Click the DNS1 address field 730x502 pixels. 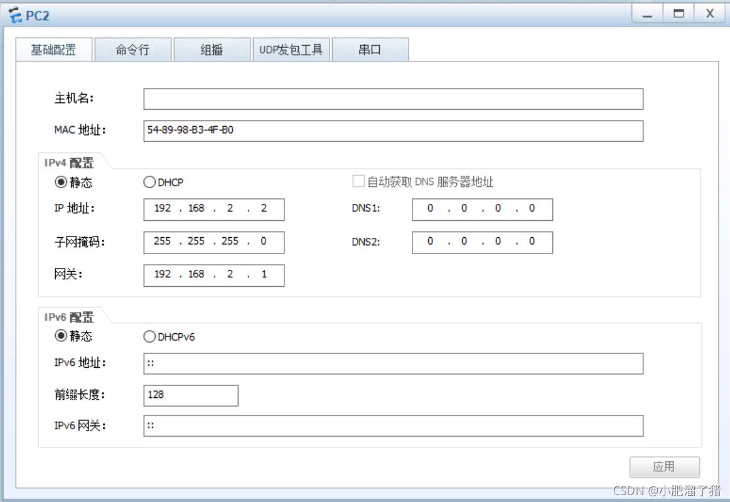click(x=482, y=210)
